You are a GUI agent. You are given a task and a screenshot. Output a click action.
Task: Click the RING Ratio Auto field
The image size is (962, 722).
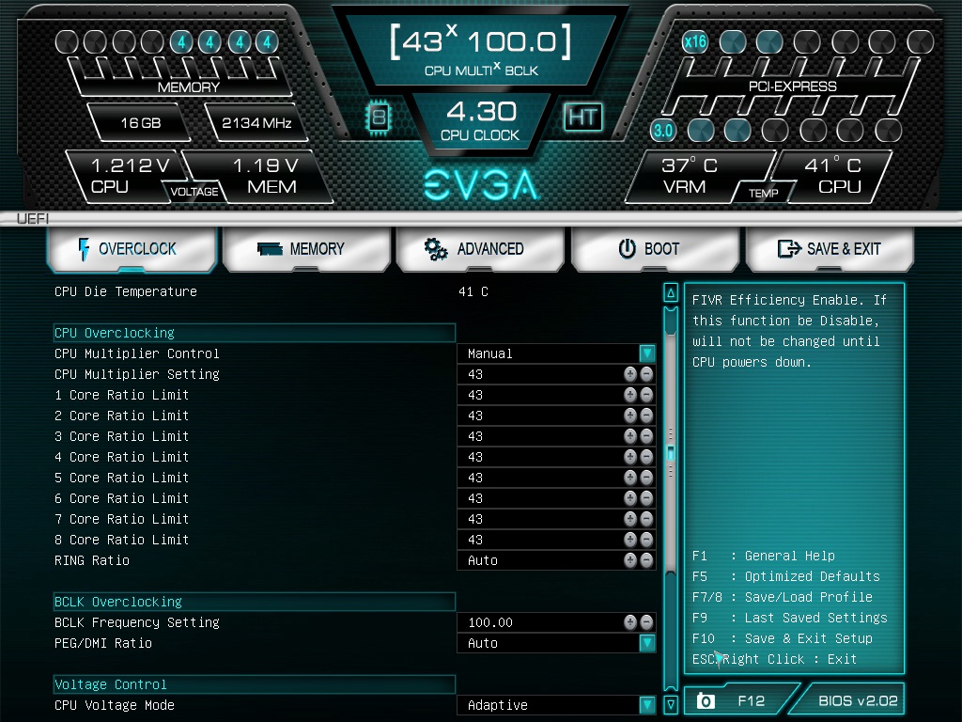tap(556, 560)
